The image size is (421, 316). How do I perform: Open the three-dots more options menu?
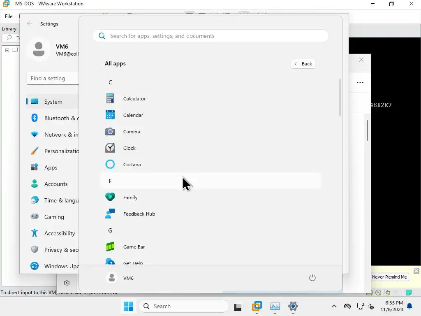click(x=360, y=82)
